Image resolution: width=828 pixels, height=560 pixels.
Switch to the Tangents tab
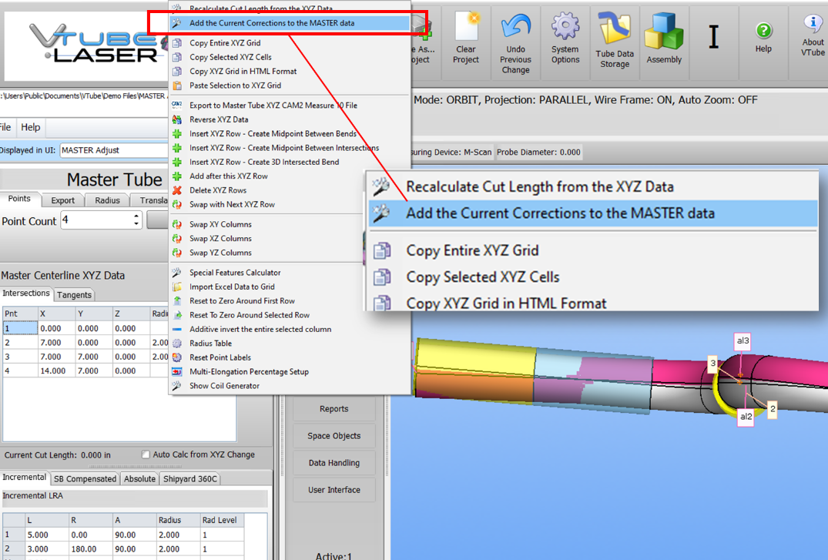click(x=75, y=295)
